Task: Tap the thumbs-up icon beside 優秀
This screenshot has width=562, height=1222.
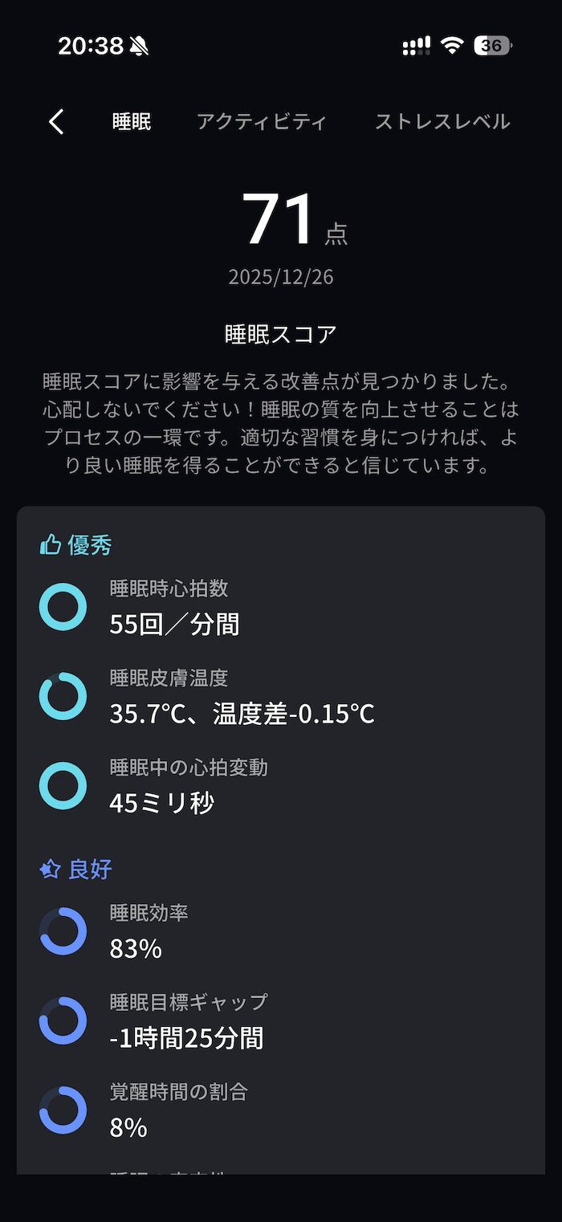Action: pos(51,546)
